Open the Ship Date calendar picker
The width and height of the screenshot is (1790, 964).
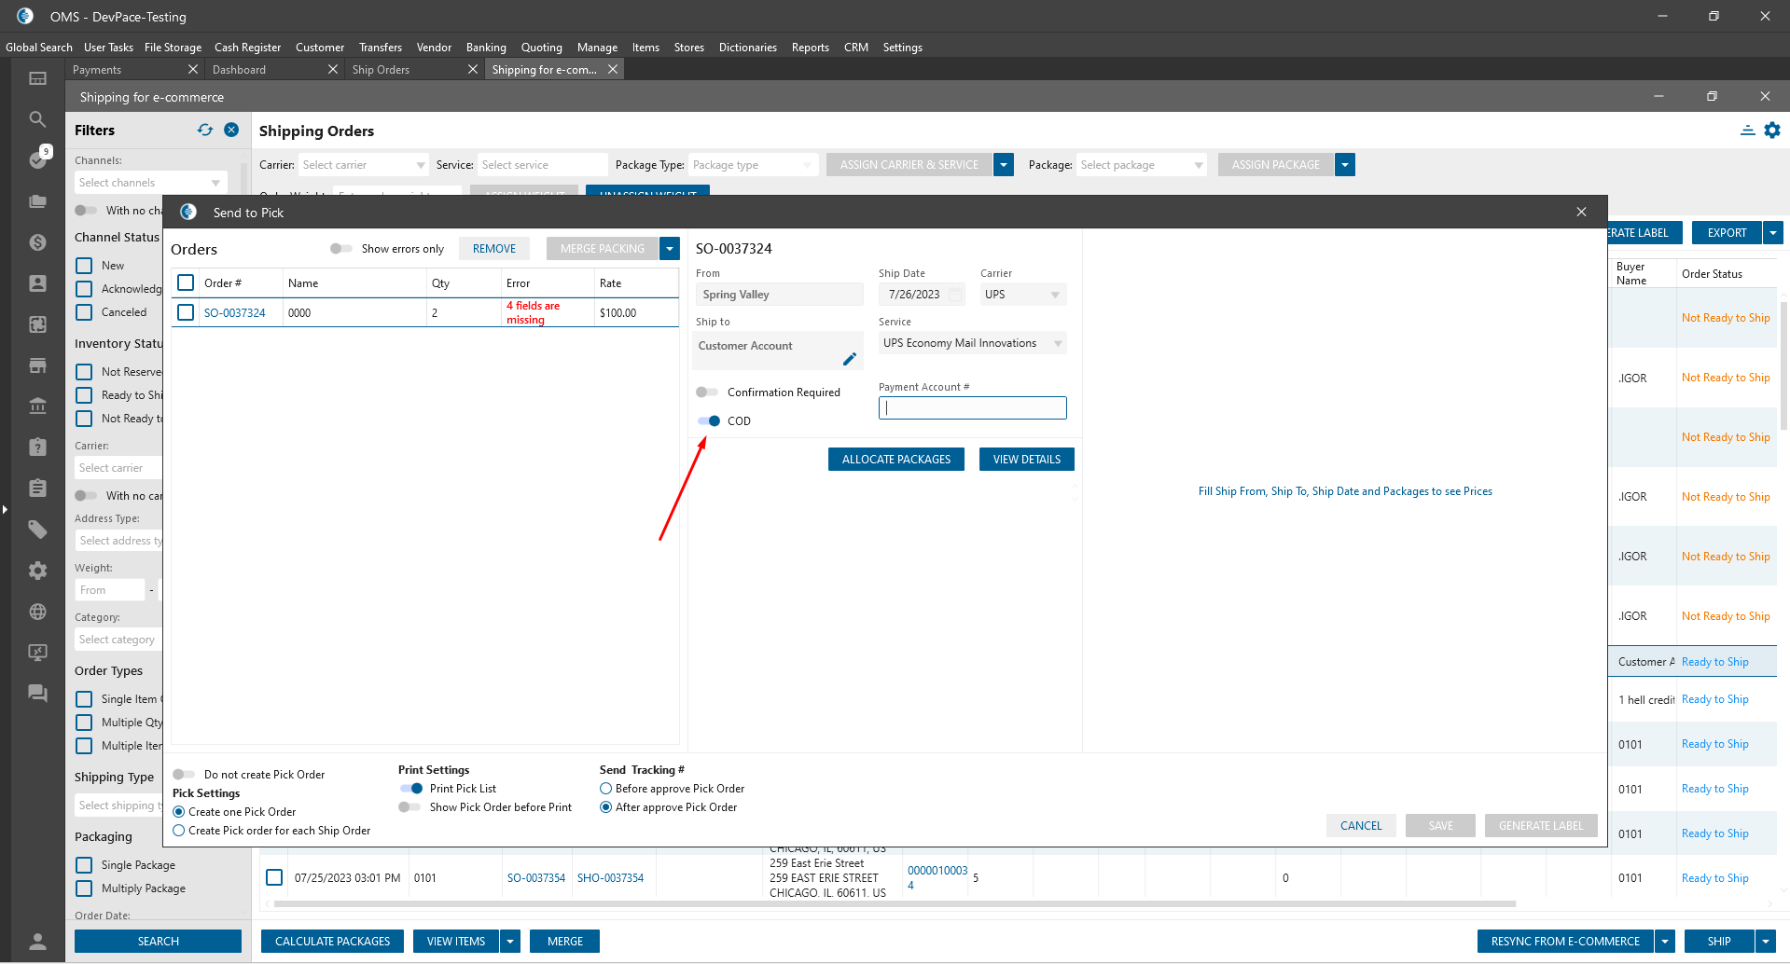point(955,295)
